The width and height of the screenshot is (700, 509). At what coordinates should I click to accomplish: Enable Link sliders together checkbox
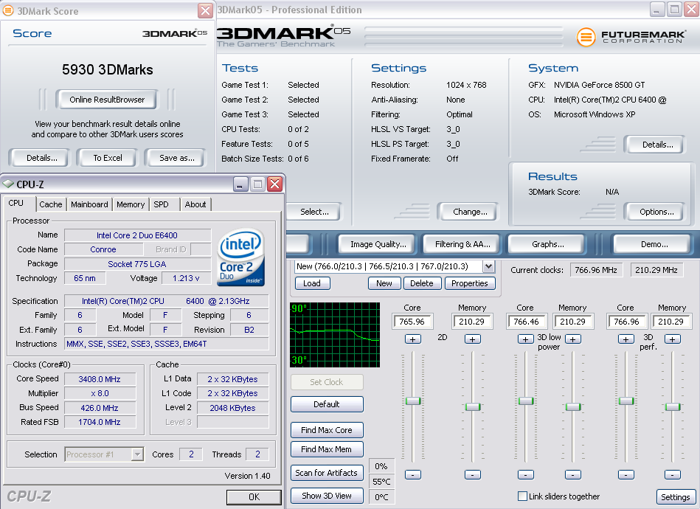pos(522,496)
